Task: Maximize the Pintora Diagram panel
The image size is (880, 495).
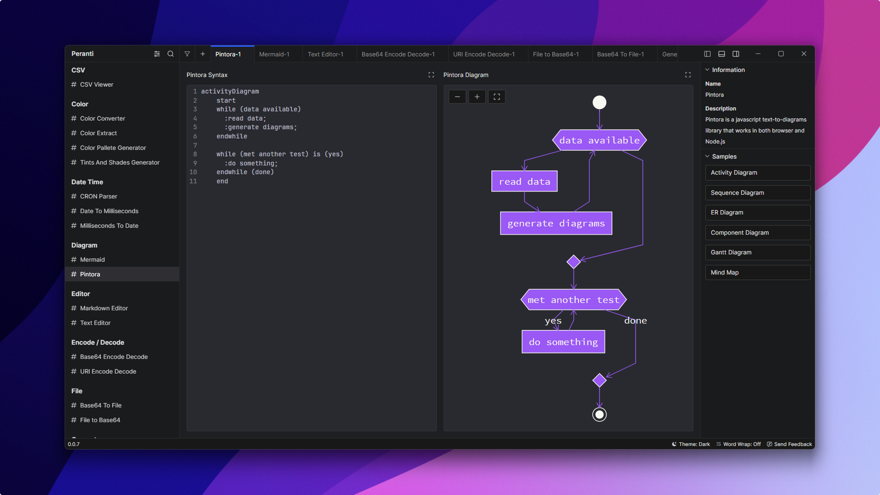Action: (687, 75)
